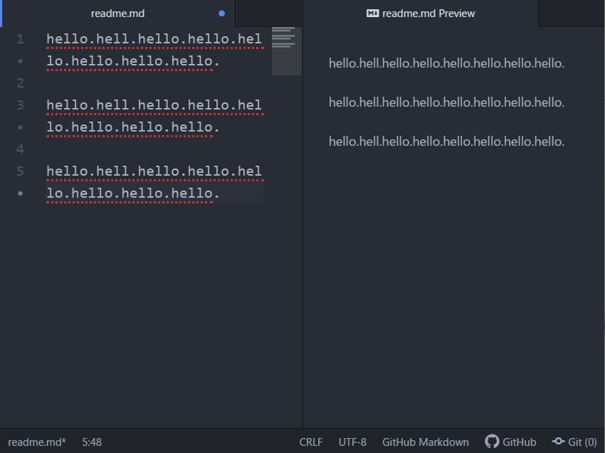Switch to the readme.md Preview tab
Image resolution: width=605 pixels, height=453 pixels.
421,14
